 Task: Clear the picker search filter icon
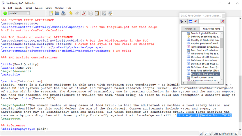pyautogui.click(x=223, y=22)
